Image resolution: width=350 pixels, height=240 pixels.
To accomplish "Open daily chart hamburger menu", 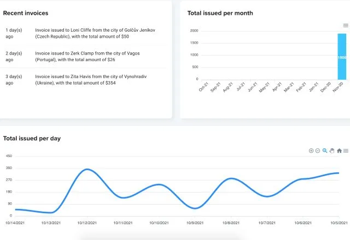I will (346, 151).
